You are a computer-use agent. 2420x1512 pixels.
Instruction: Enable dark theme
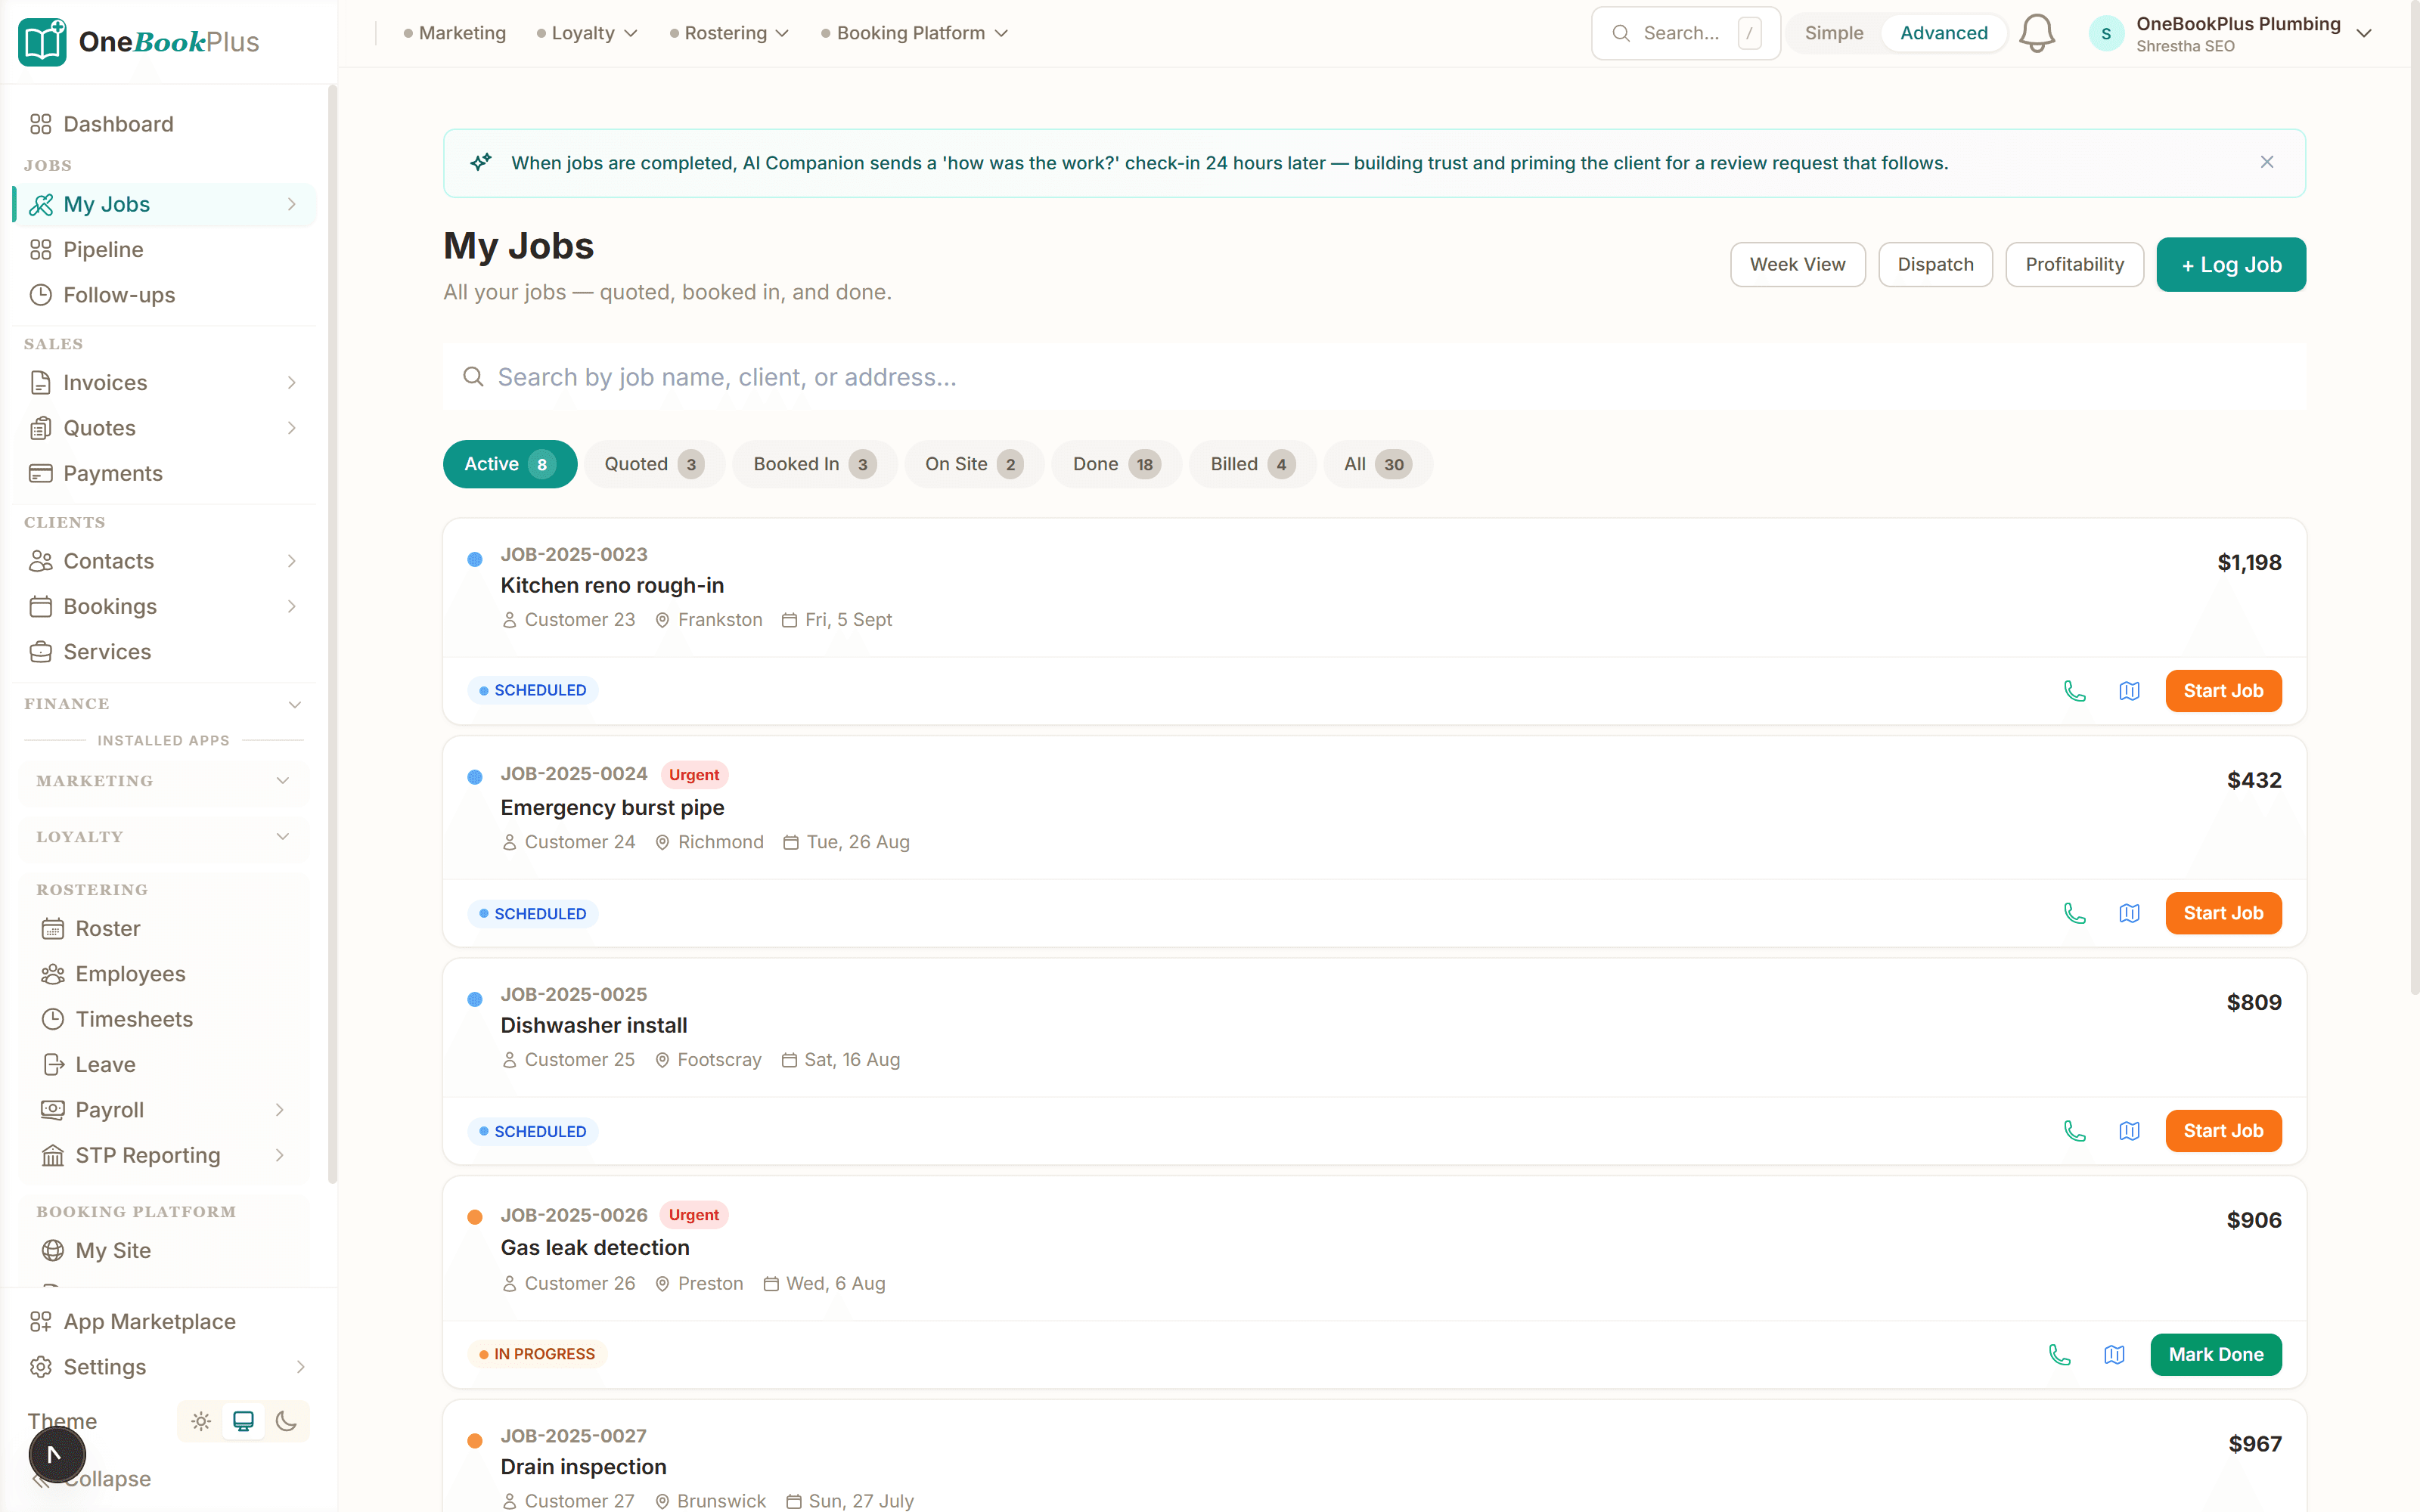point(288,1421)
